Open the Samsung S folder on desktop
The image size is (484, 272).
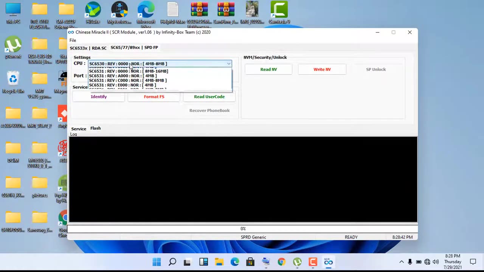point(40,221)
